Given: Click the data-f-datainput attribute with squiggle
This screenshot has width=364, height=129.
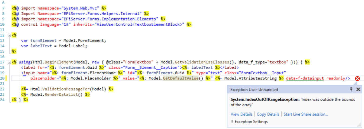Looking at the screenshot, I should [x=305, y=78].
